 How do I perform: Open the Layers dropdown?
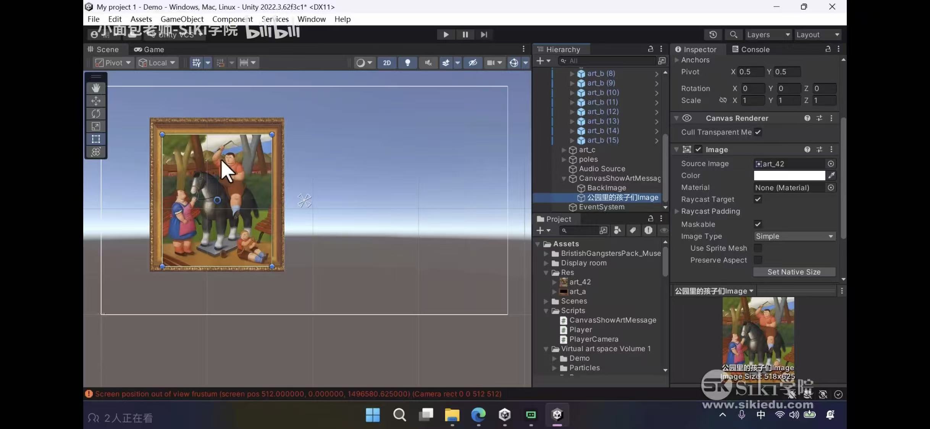pos(768,35)
